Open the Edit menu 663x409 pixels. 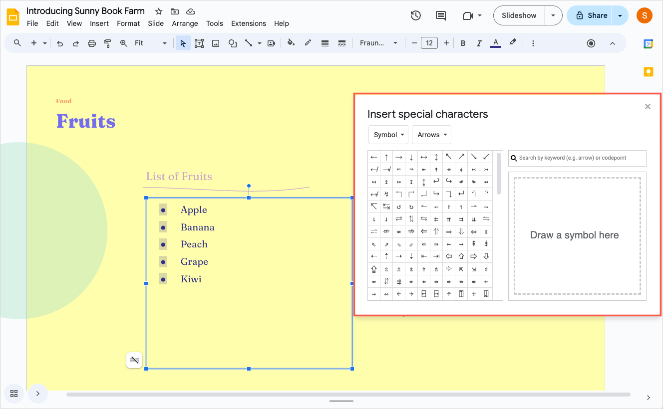52,23
